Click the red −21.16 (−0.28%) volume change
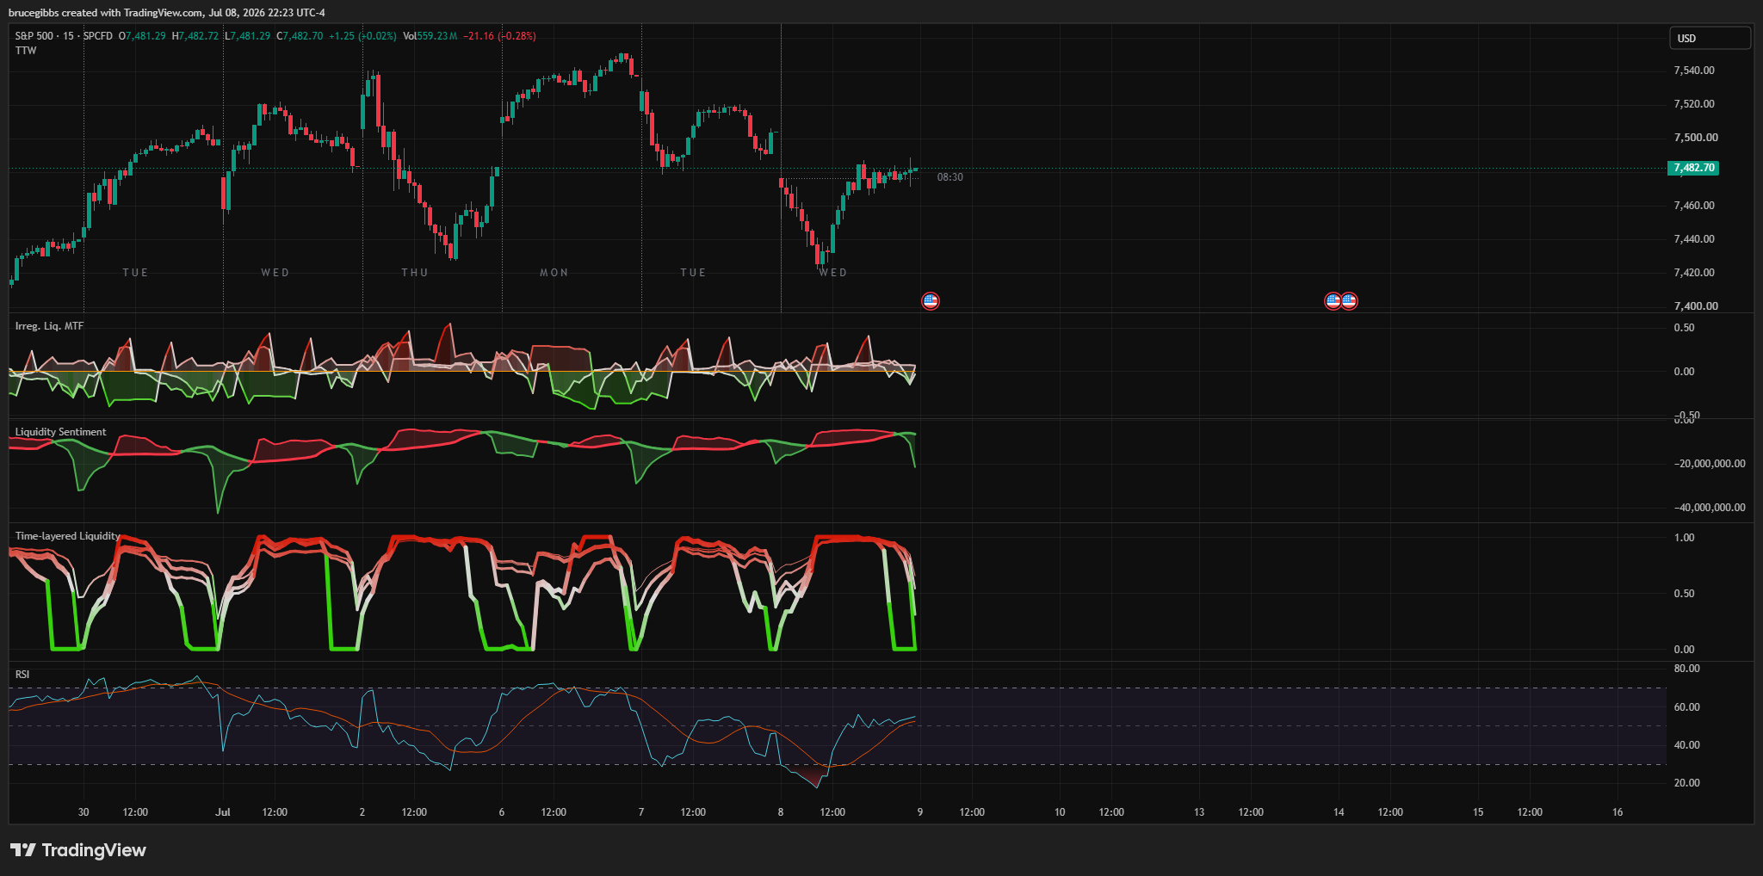1763x876 pixels. coord(499,36)
